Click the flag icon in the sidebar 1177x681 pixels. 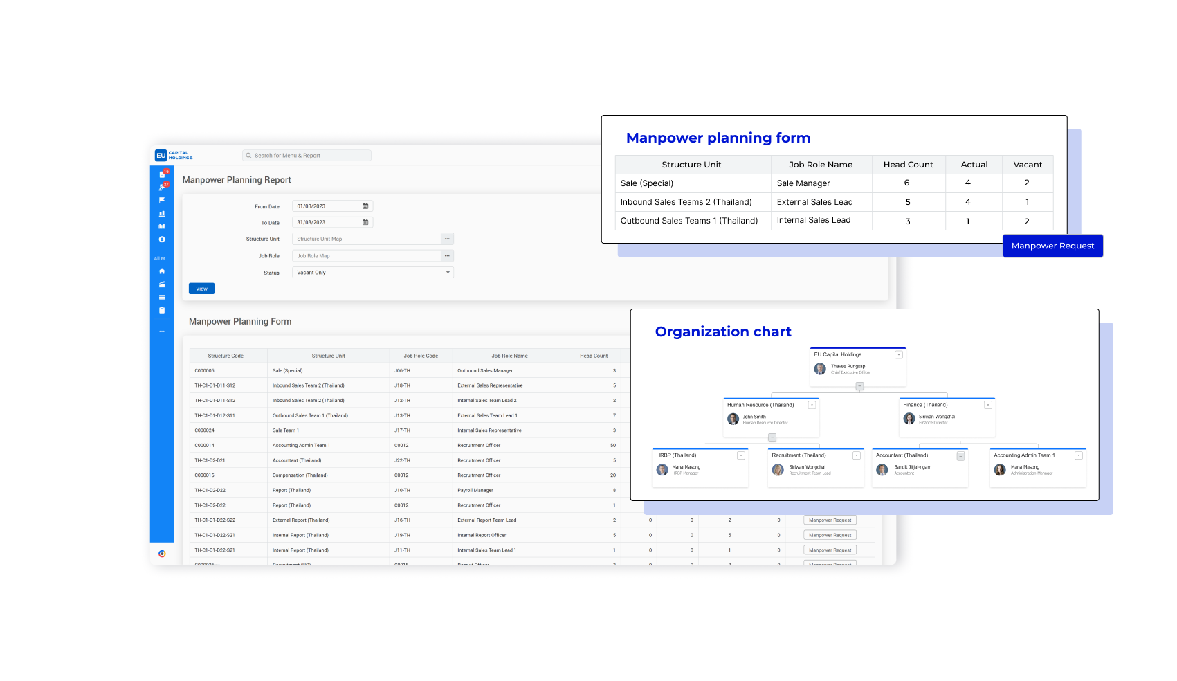(162, 200)
